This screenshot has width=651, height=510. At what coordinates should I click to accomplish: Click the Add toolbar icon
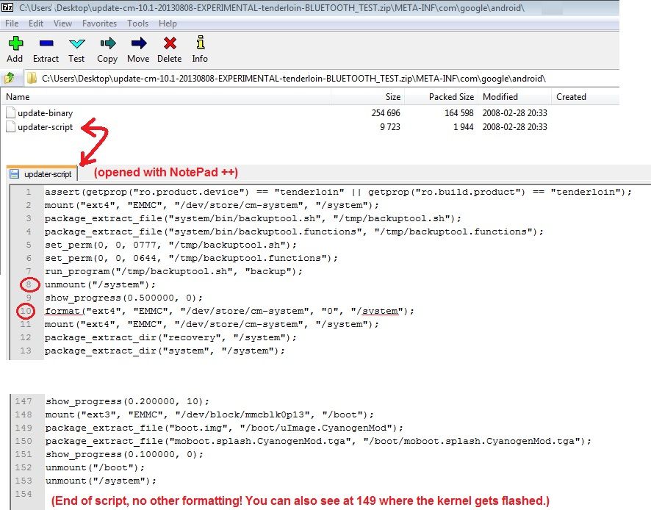[15, 45]
